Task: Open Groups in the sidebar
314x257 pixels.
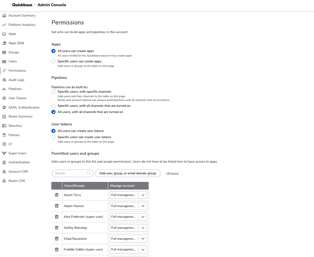Action: tap(13, 52)
